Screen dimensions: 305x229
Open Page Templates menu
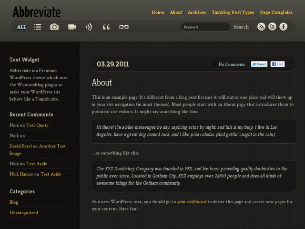coord(276,12)
